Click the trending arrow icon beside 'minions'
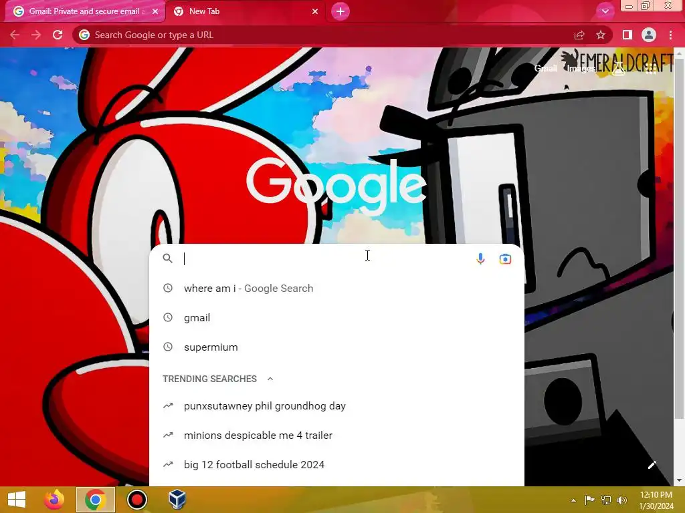 click(x=168, y=435)
